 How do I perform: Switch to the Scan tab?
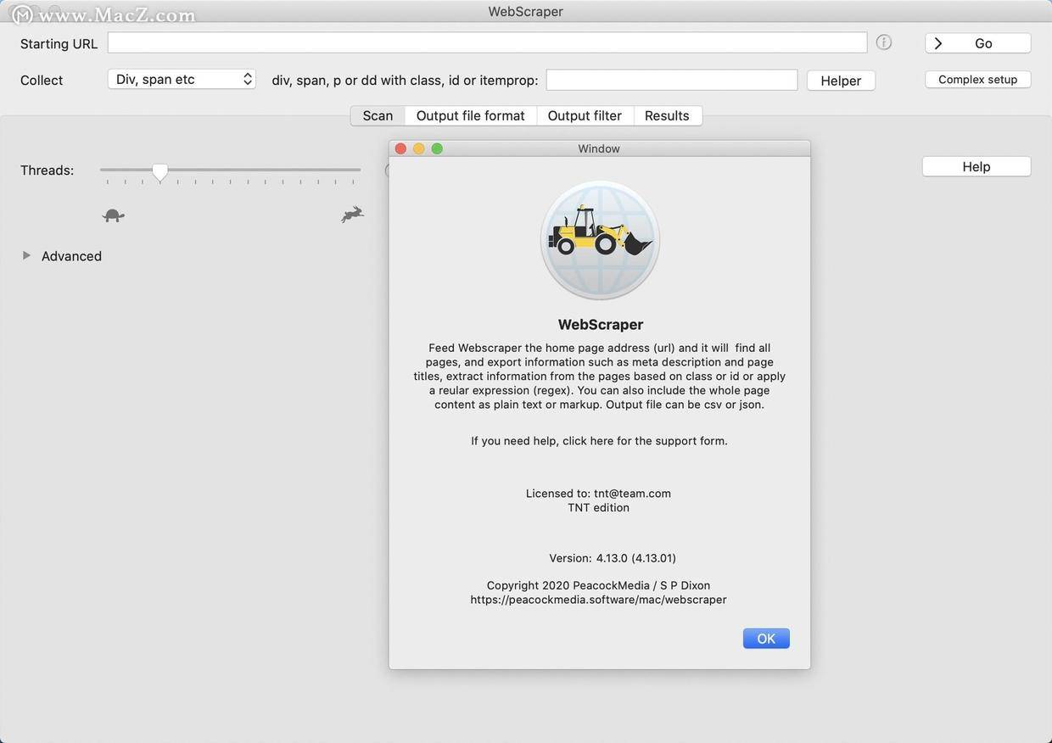(x=378, y=115)
